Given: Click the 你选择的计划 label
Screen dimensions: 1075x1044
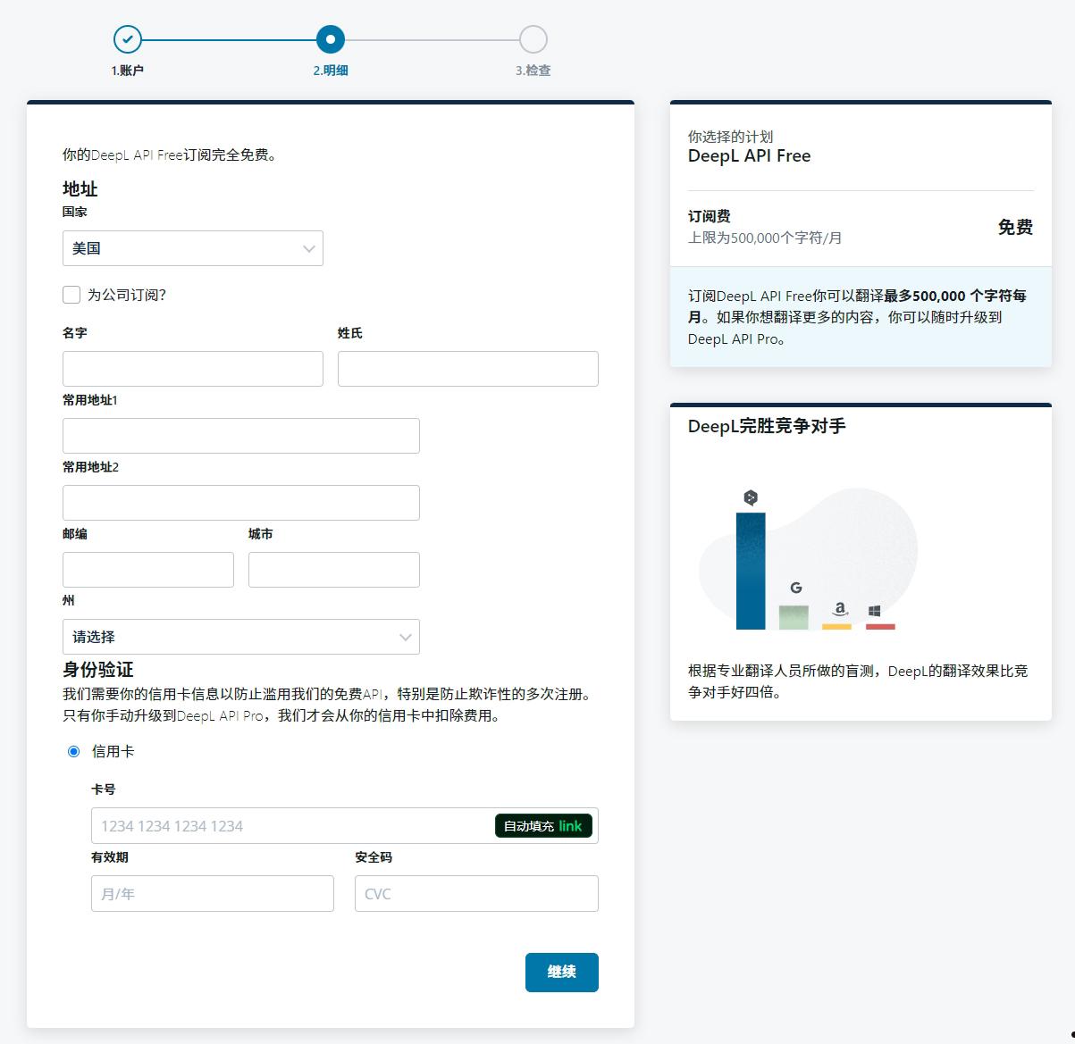Looking at the screenshot, I should click(x=731, y=137).
